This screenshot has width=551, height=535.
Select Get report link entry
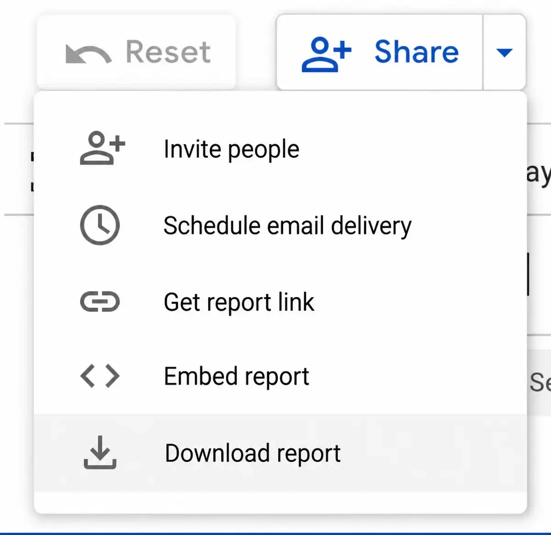[x=280, y=302]
